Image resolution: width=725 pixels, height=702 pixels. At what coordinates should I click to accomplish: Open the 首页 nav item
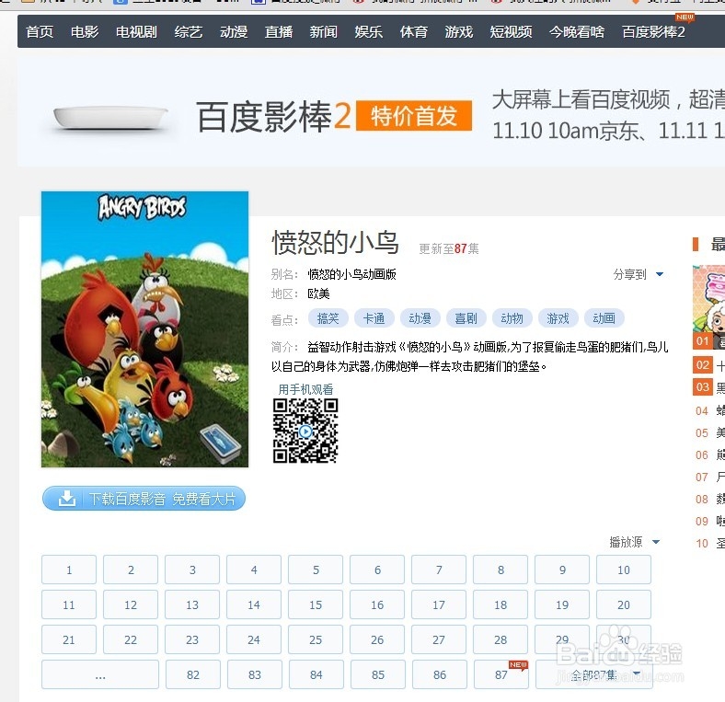click(x=40, y=32)
